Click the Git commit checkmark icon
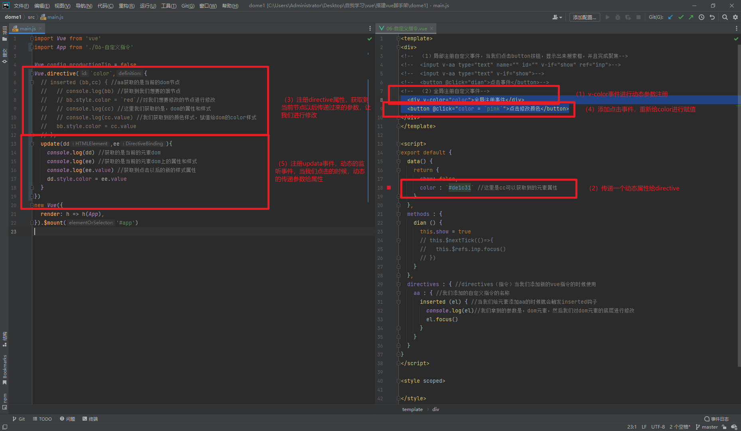 click(681, 17)
